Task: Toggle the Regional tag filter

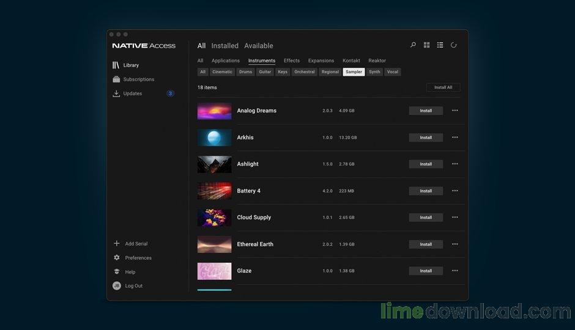Action: tap(330, 71)
